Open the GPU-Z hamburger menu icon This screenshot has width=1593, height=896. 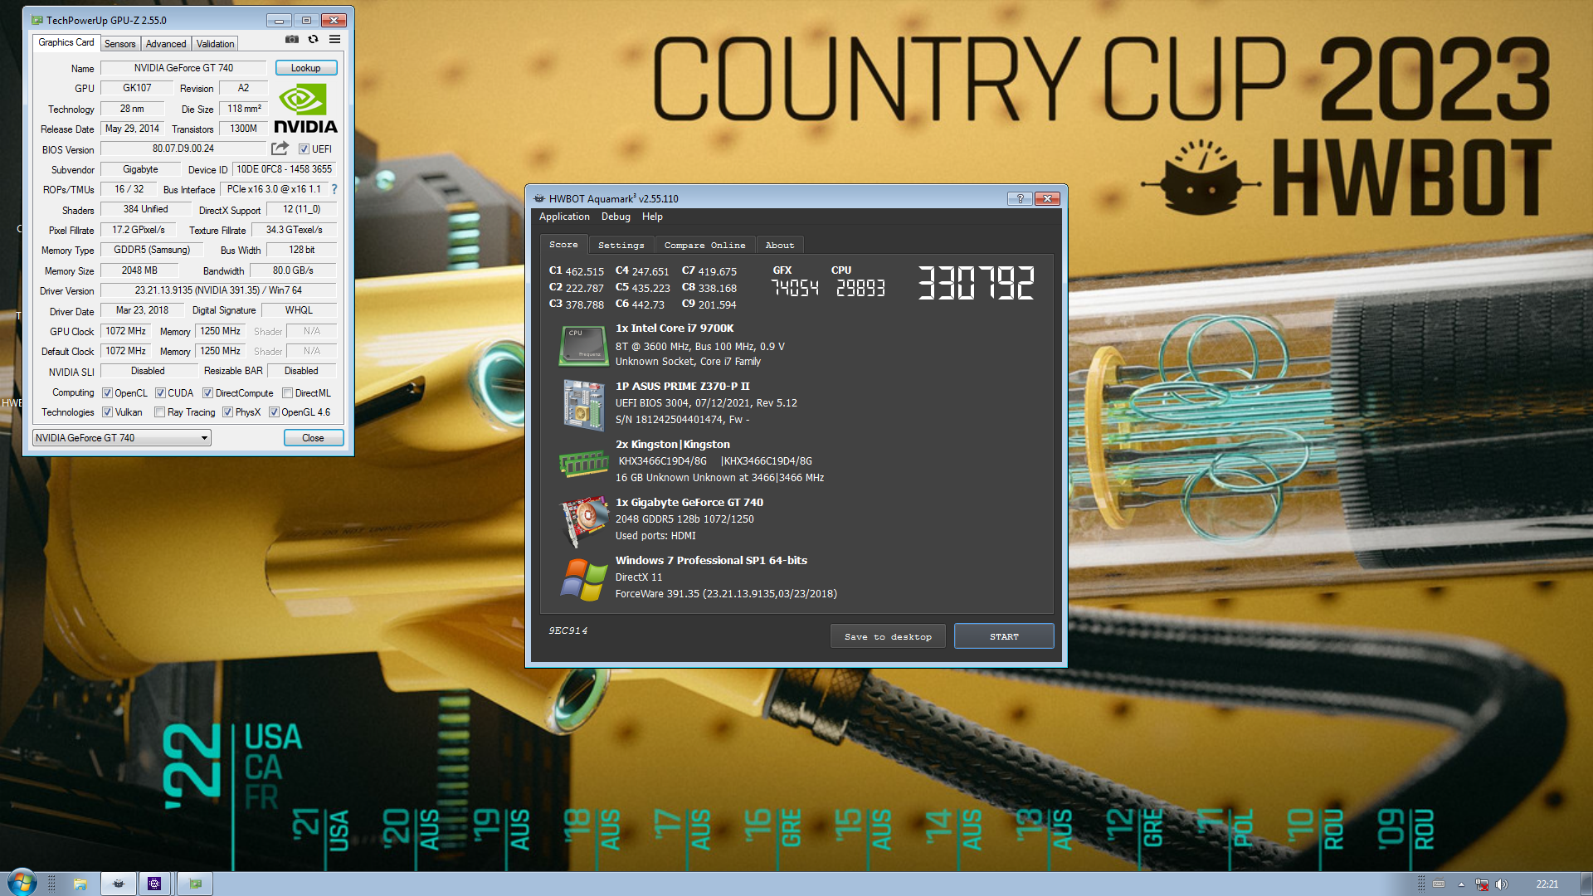pyautogui.click(x=334, y=39)
